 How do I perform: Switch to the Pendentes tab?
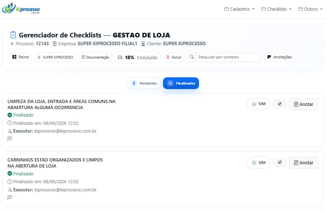pos(144,83)
